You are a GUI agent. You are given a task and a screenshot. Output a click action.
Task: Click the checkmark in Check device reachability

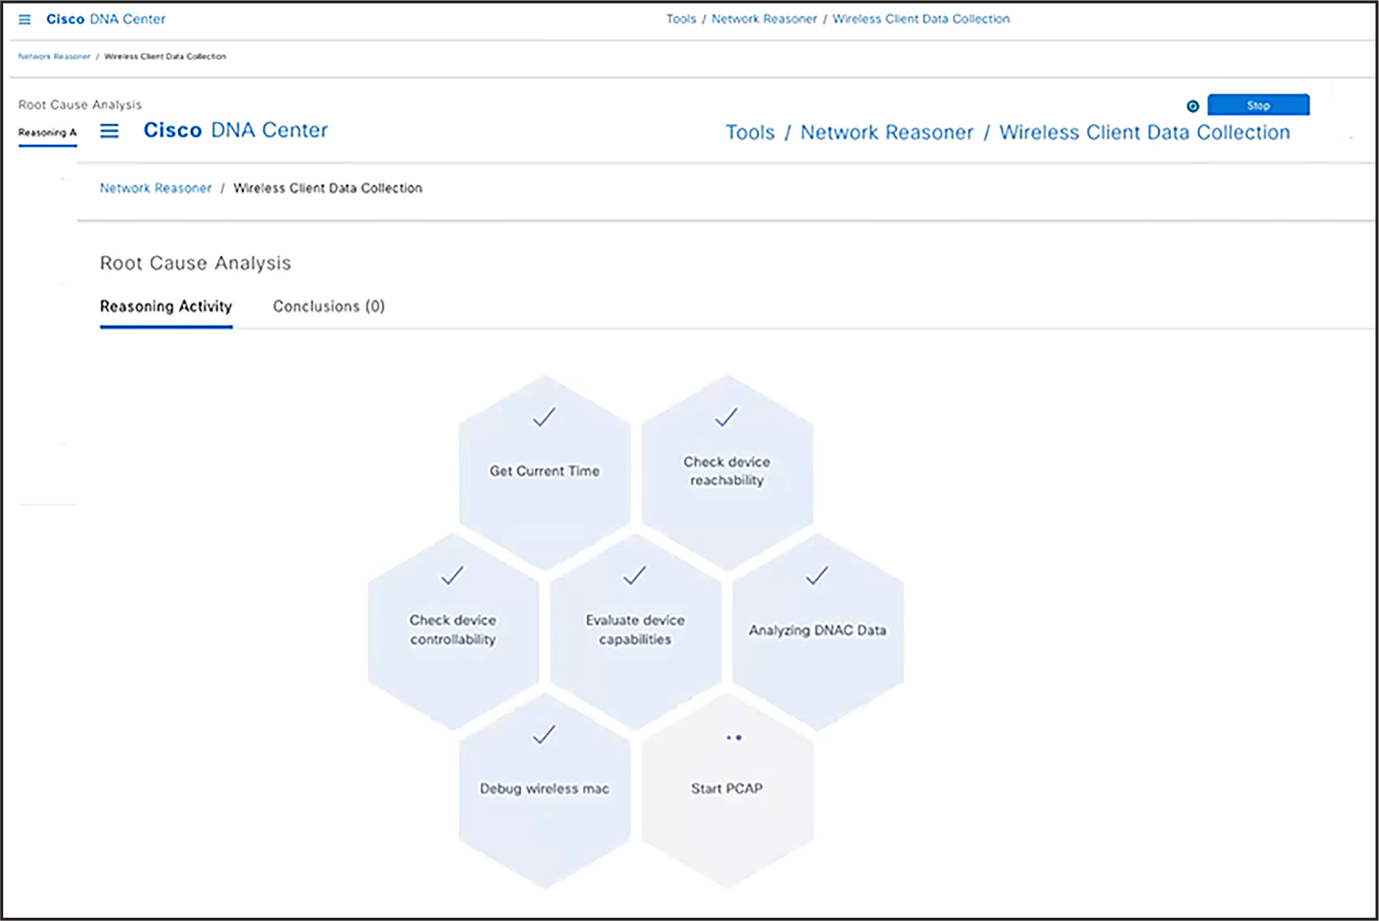click(x=726, y=417)
